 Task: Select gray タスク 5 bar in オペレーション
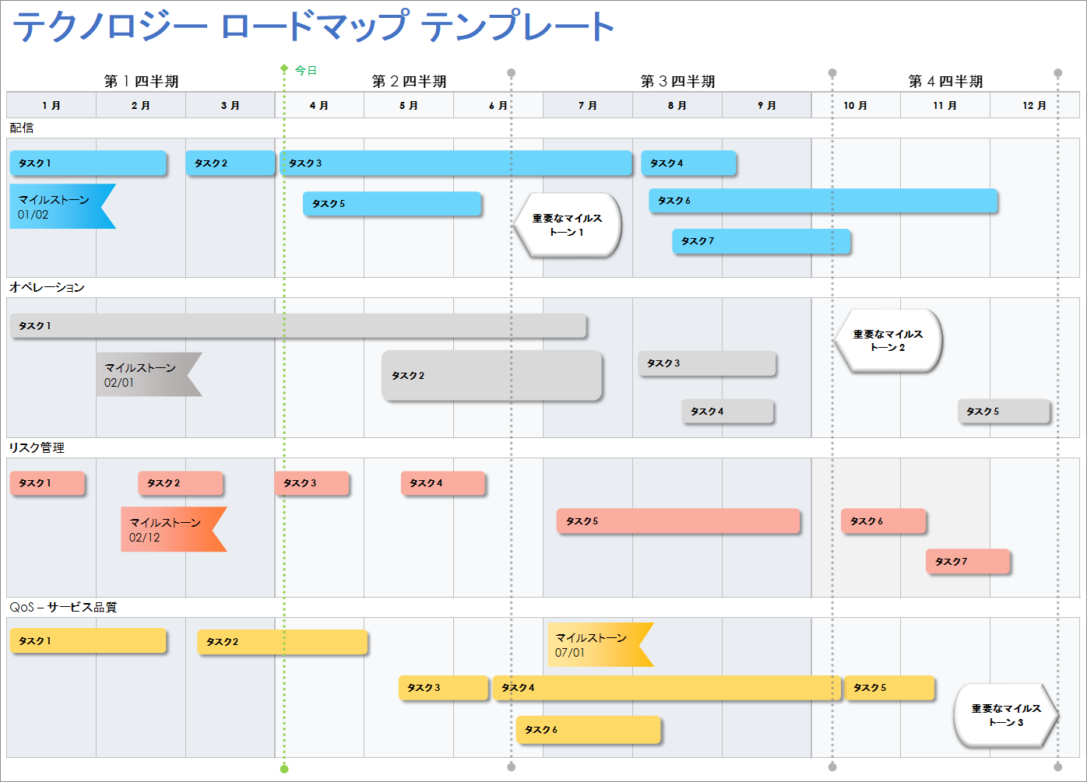[1004, 412]
